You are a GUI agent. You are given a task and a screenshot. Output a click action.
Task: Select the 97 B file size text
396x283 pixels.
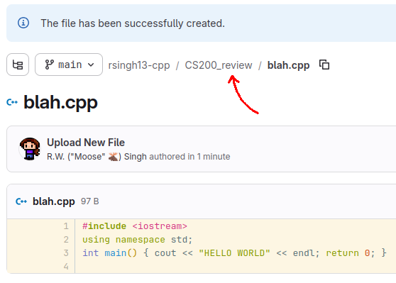[x=89, y=201]
